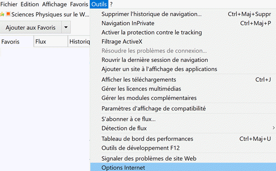Viewport: 276px width, 171px height.
Task: Expand the Ajouter aux Favoris dropdown arrow
Action: tap(66, 27)
